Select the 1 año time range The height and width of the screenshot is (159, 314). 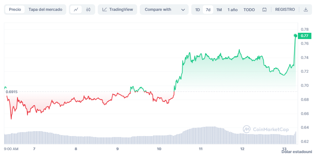pos(233,10)
